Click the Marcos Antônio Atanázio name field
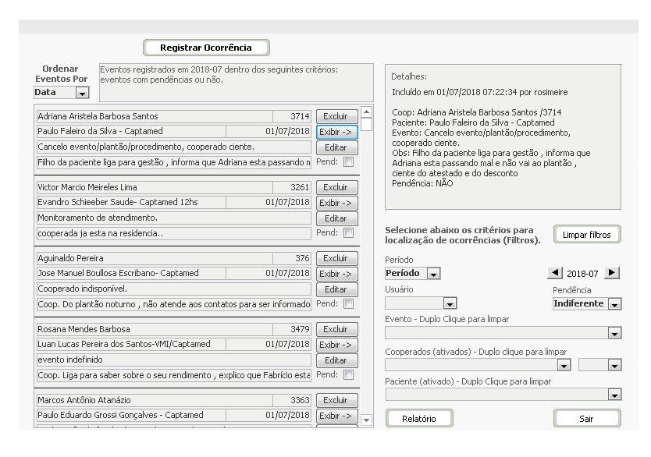This screenshot has width=651, height=457. pyautogui.click(x=155, y=400)
